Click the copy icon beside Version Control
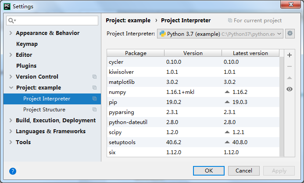 (95, 76)
